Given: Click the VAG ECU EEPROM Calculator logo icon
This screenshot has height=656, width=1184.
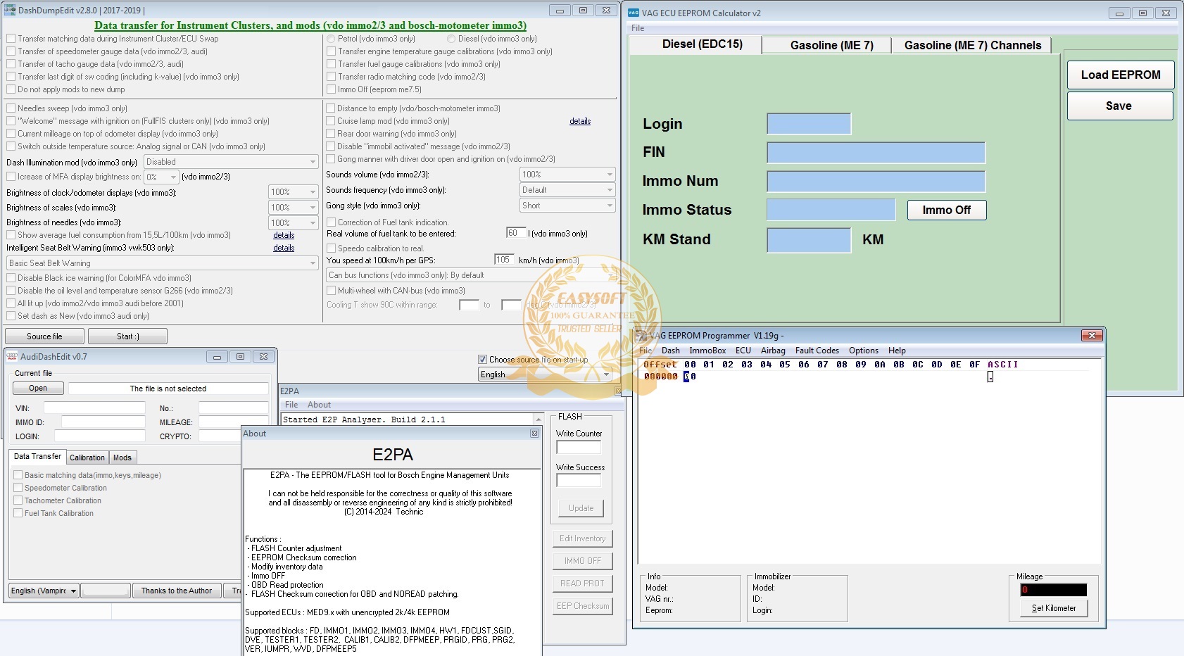Looking at the screenshot, I should coord(633,13).
